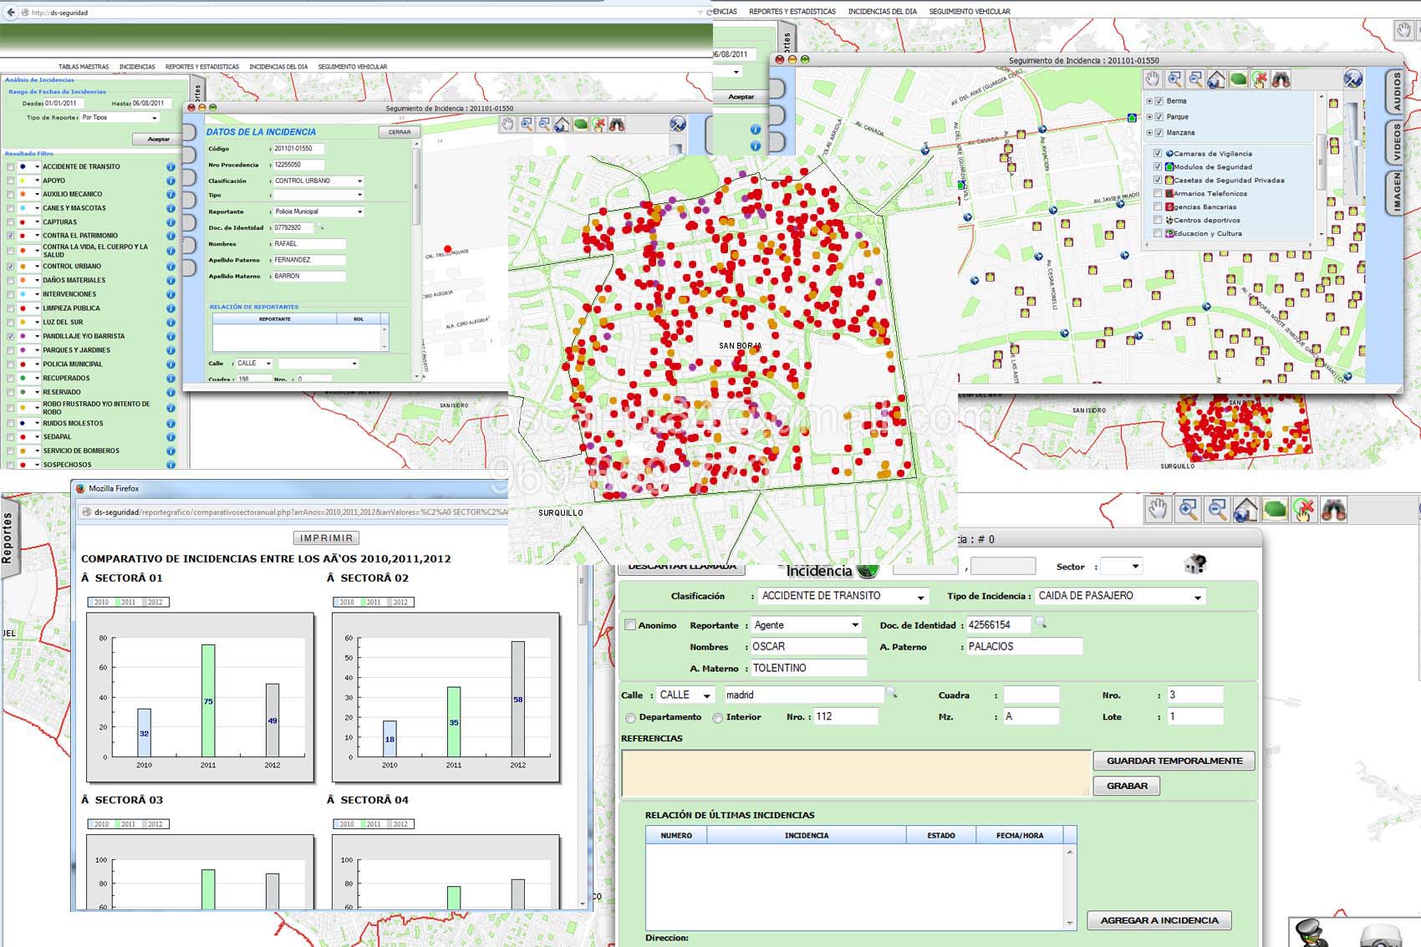This screenshot has width=1421, height=947.
Task: Select green polygon tool in right Seguimiento window
Action: [1238, 79]
